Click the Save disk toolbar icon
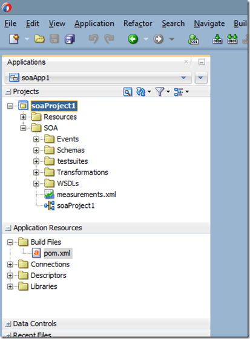The height and width of the screenshot is (339, 250). (x=54, y=39)
